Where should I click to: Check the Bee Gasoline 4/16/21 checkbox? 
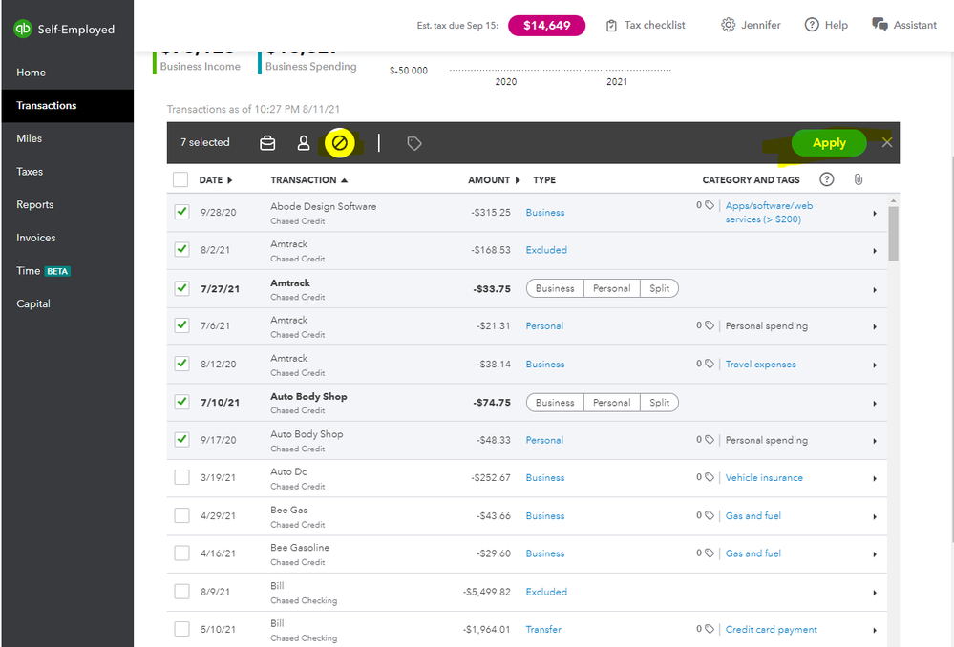(x=181, y=553)
